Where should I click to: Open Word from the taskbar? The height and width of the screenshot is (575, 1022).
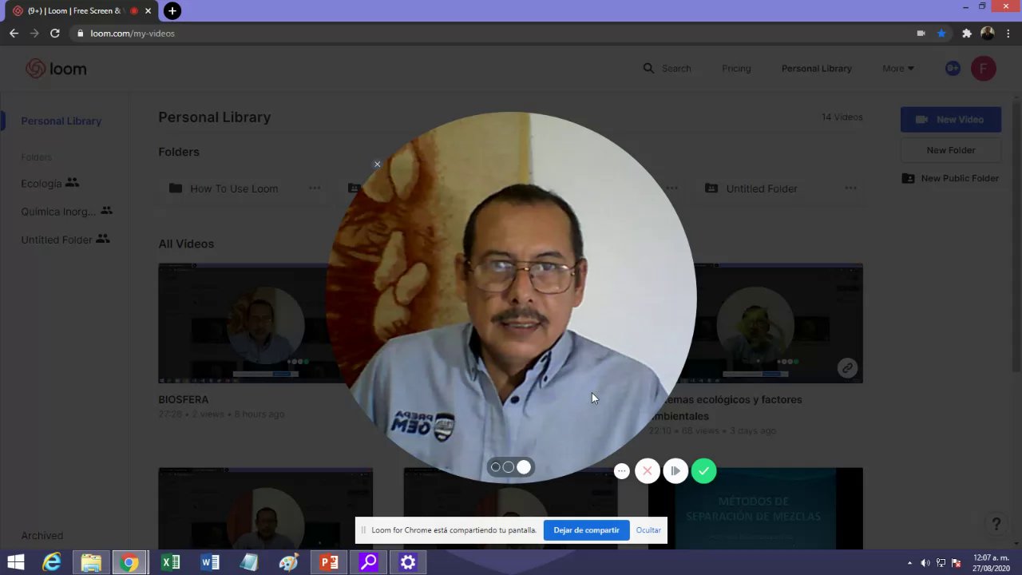coord(210,562)
